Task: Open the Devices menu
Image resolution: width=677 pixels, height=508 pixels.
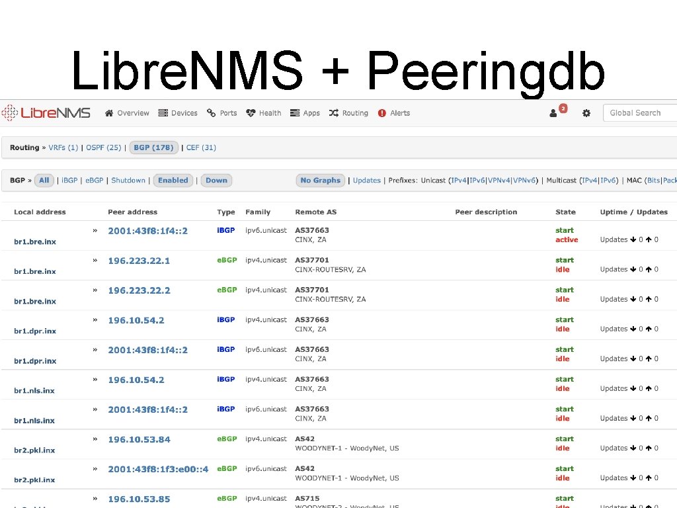Action: coord(178,113)
